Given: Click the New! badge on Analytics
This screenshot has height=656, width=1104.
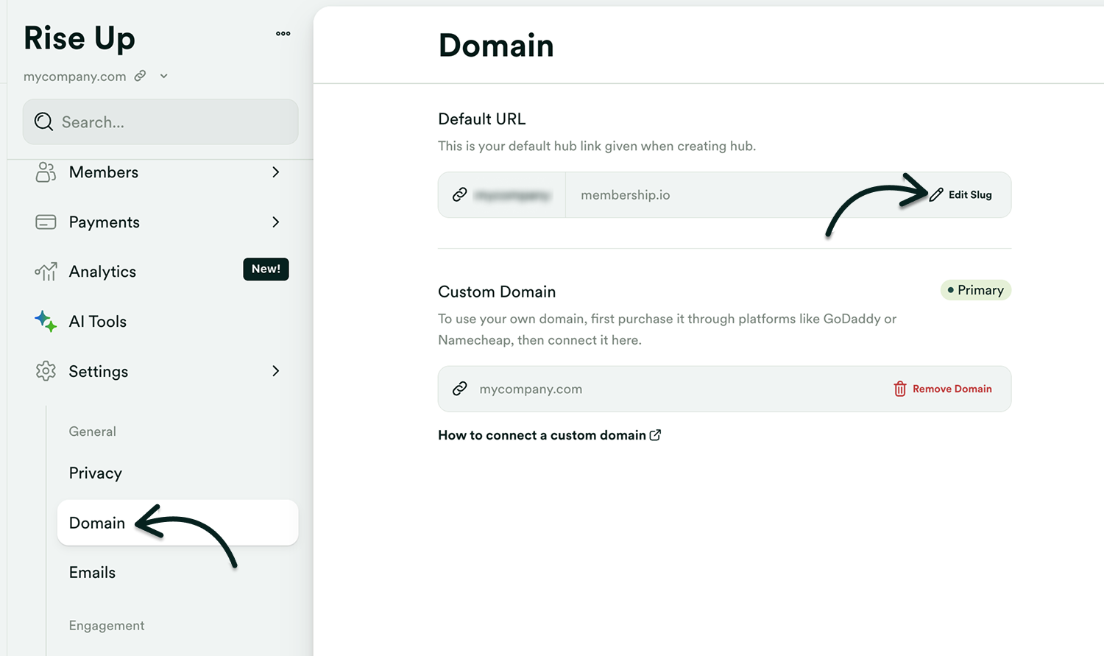Looking at the screenshot, I should pos(266,269).
